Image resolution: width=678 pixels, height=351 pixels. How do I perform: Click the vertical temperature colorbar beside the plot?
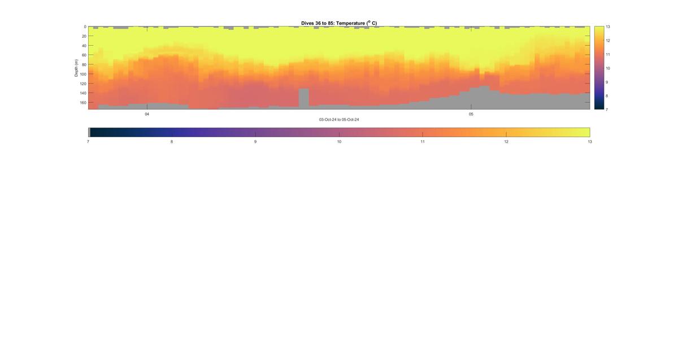[599, 68]
